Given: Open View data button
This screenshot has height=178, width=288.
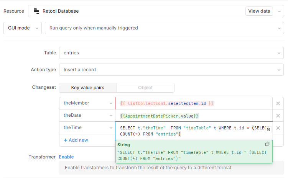Looking at the screenshot, I should click(x=259, y=11).
